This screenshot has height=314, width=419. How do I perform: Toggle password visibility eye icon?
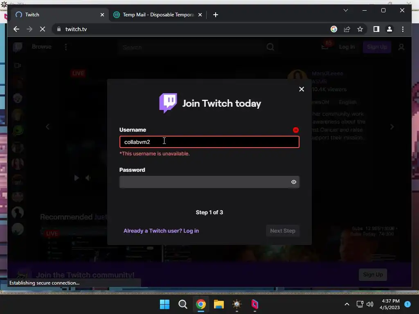click(x=294, y=182)
